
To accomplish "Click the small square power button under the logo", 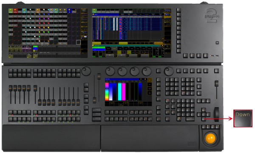I will [x=217, y=43].
